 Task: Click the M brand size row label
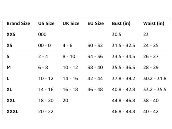click(x=9, y=67)
